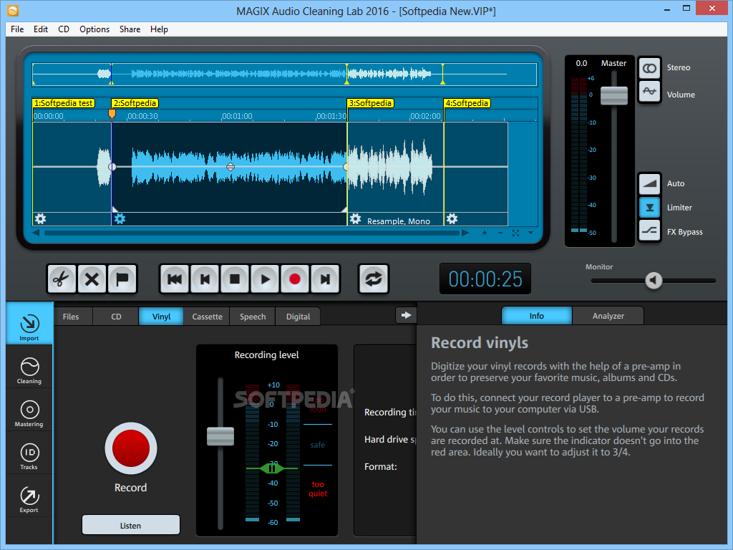Jump to start with rewind button

(x=175, y=279)
